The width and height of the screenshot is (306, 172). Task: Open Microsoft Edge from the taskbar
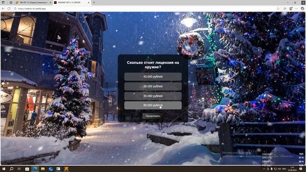click(35, 169)
